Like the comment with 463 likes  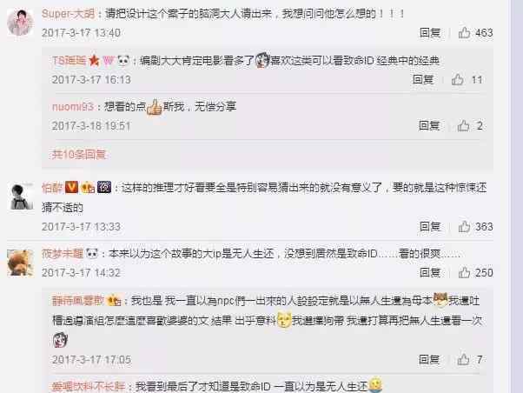pos(464,33)
